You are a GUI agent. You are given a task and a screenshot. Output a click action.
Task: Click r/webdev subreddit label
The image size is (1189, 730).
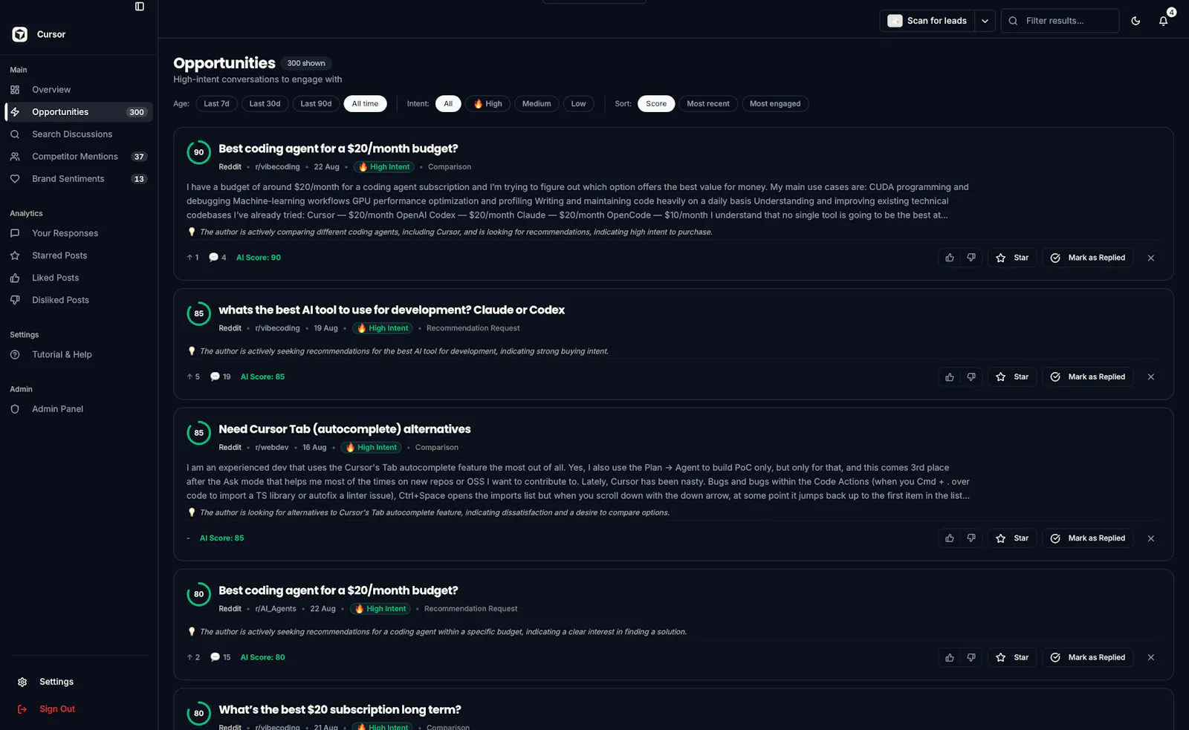[x=272, y=448]
